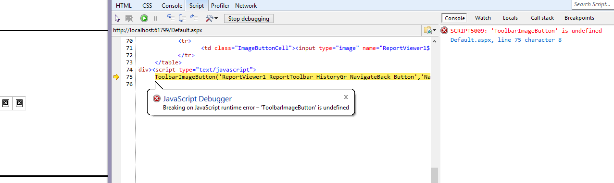Click the Stop debugging button
The image size is (614, 183).
pyautogui.click(x=249, y=18)
